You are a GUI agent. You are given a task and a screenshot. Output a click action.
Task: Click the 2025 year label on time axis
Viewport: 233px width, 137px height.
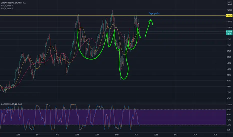click(x=215, y=135)
